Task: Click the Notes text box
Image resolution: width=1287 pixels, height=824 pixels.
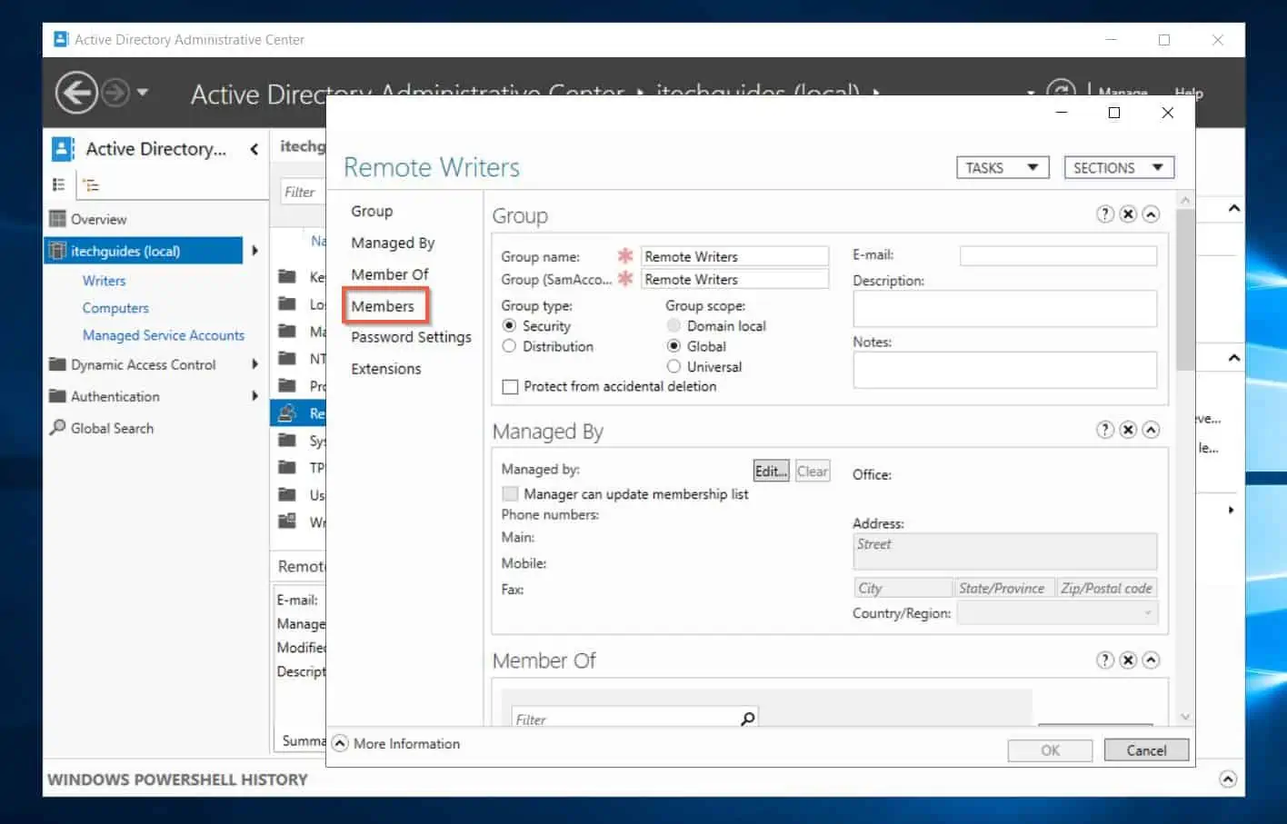Action: click(x=1004, y=370)
